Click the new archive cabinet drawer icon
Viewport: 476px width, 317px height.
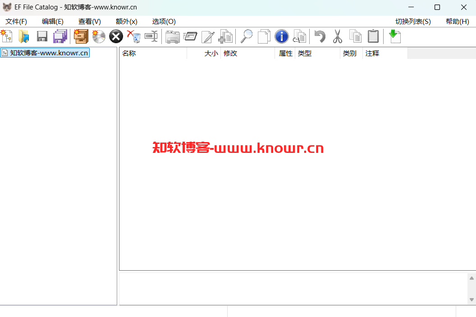tap(81, 36)
